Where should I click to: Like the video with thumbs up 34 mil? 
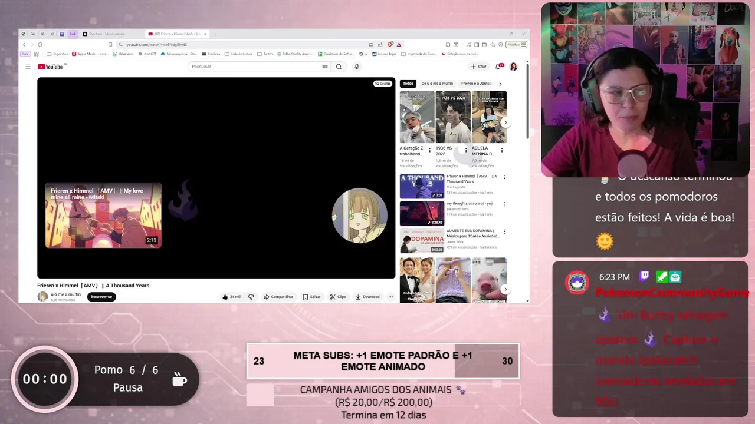[231, 297]
